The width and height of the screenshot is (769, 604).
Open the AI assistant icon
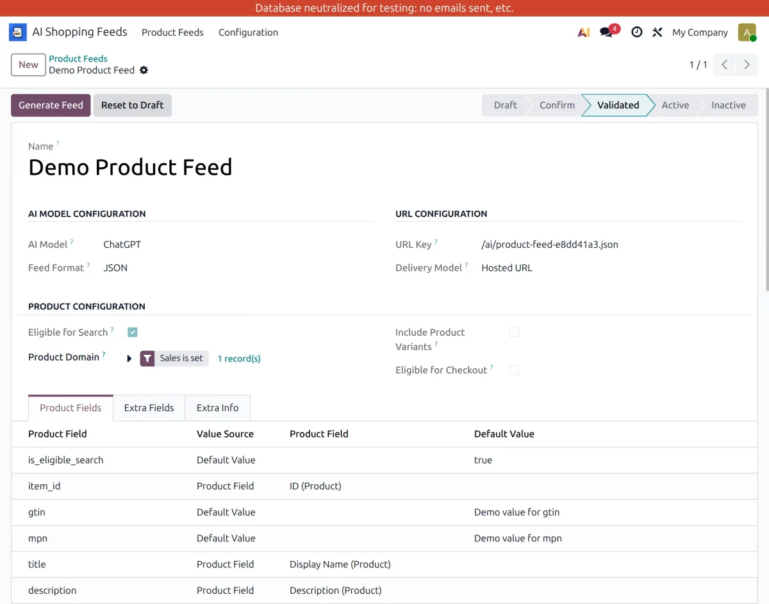583,32
